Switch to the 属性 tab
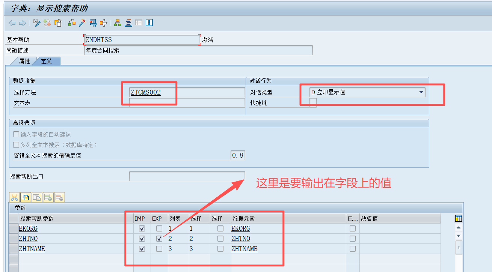The width and height of the screenshot is (492, 272). pyautogui.click(x=24, y=61)
